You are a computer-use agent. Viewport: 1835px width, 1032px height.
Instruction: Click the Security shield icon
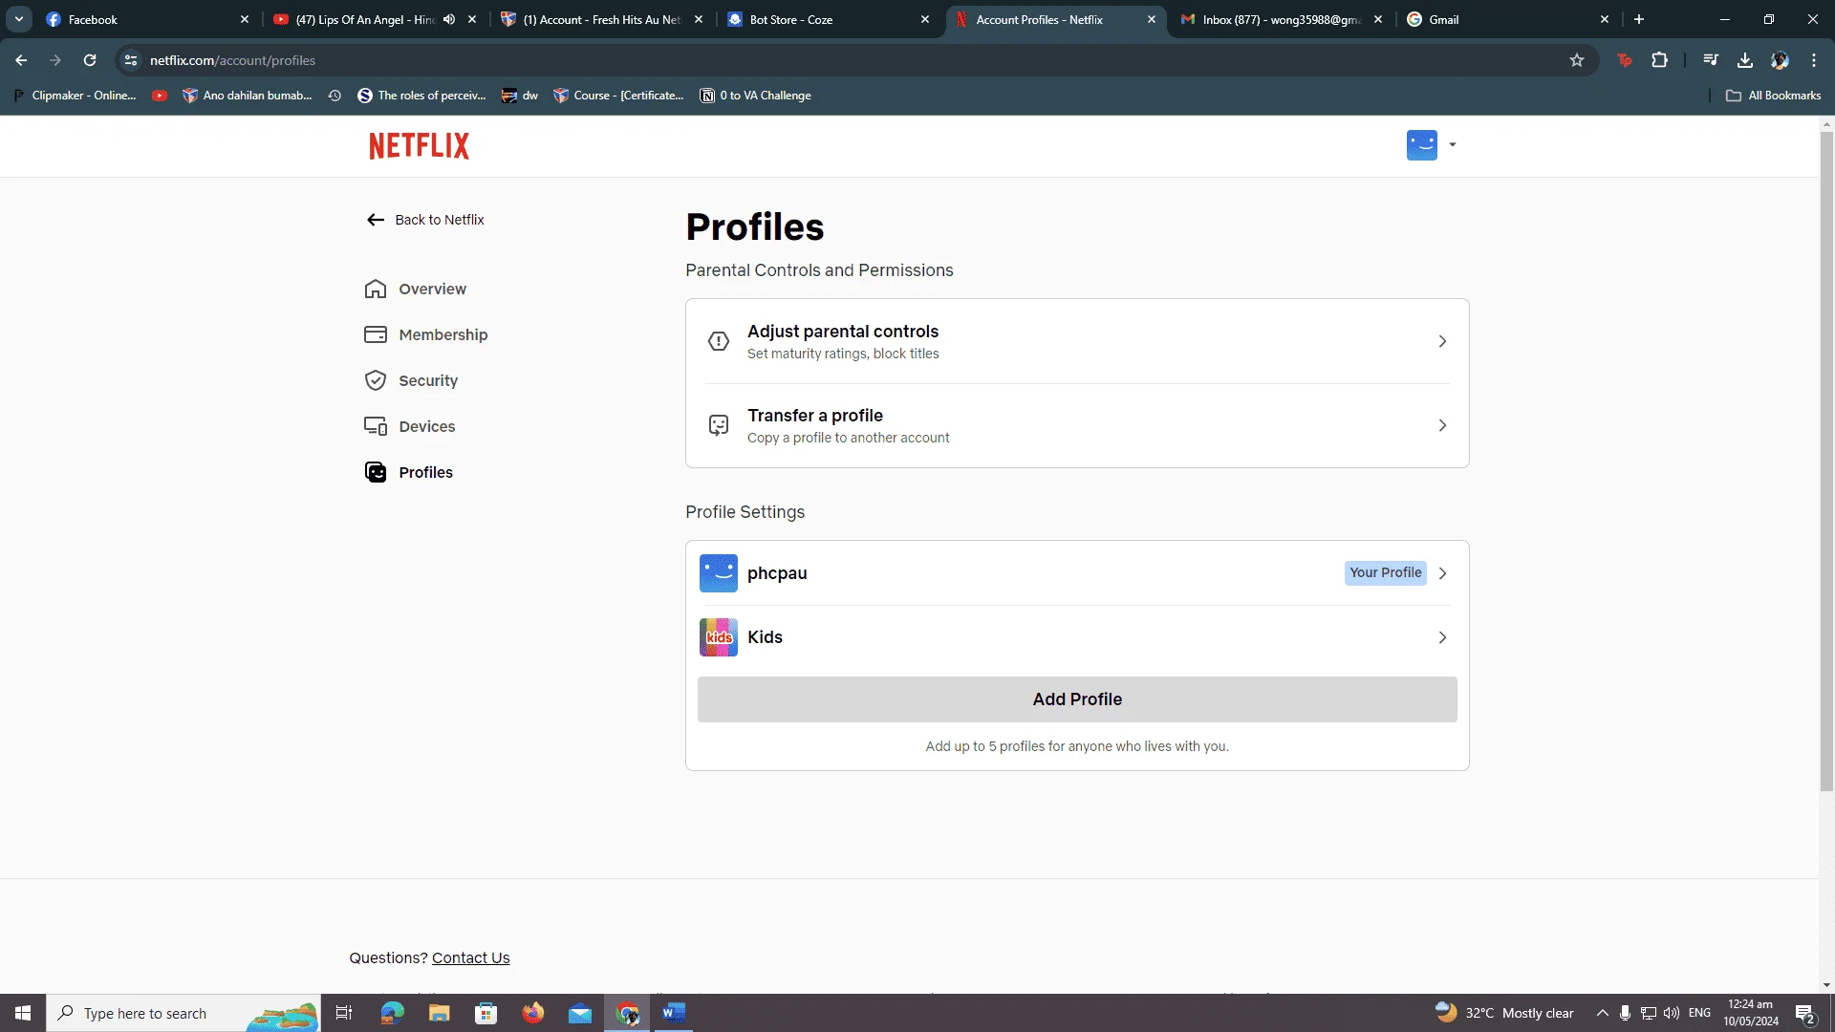[x=376, y=380]
